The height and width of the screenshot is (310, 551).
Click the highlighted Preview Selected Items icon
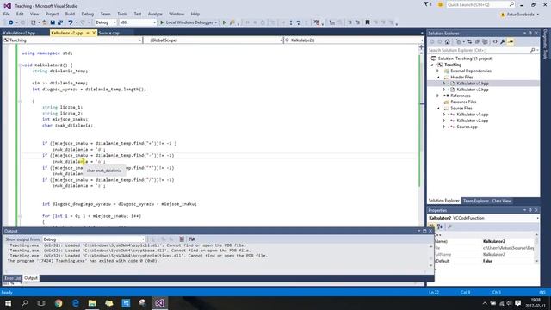pyautogui.click(x=511, y=42)
